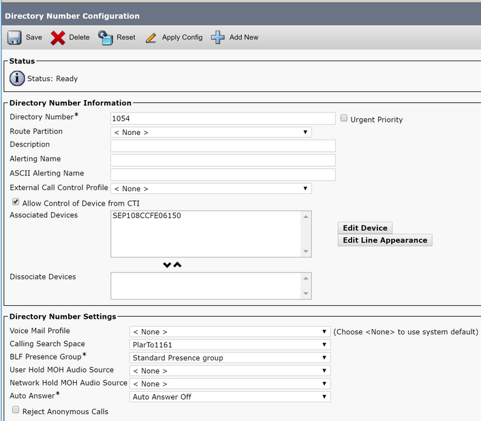This screenshot has height=421, width=481.
Task: Click the Edit Line Appearance button
Action: [385, 240]
